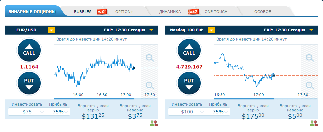
Task: Click the НОВОЕ badge next to Динамика
Action: click(193, 12)
